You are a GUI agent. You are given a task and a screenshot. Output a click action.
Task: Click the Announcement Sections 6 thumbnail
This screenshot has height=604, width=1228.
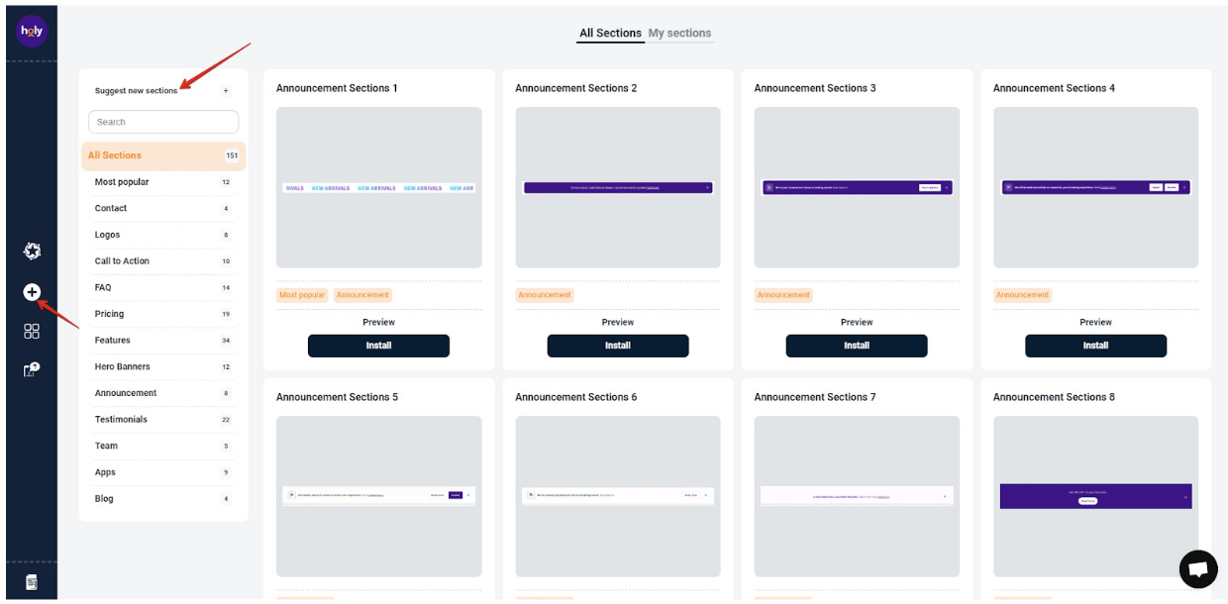point(618,496)
